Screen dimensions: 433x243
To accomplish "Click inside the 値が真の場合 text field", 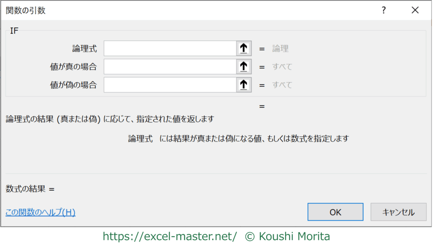I will 170,67.
